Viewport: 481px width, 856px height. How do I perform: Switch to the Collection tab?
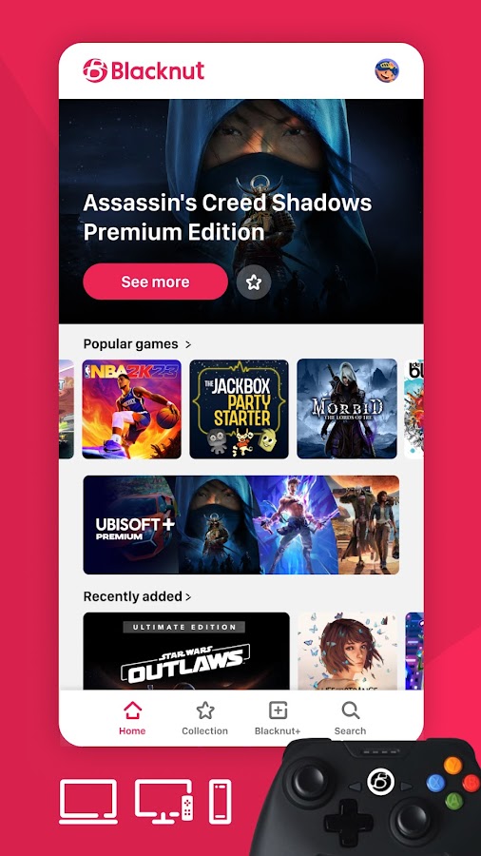(205, 718)
